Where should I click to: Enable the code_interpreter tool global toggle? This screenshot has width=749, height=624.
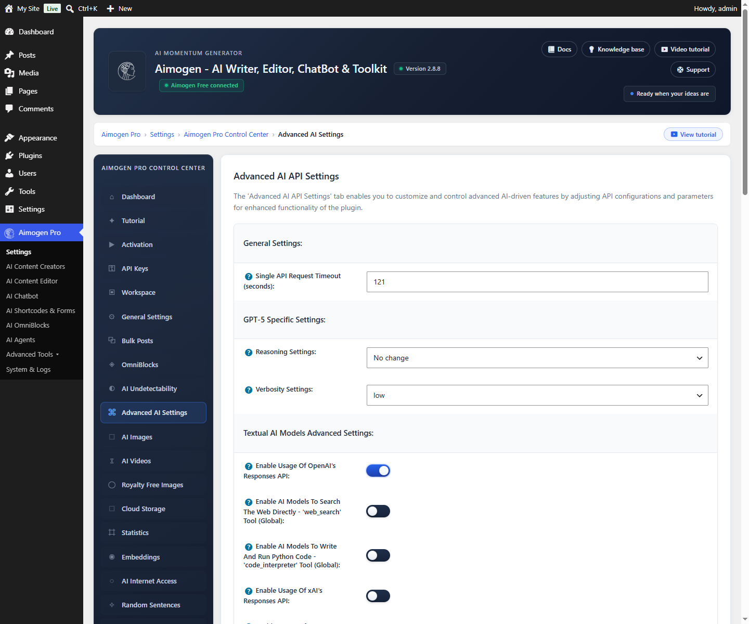tap(378, 555)
